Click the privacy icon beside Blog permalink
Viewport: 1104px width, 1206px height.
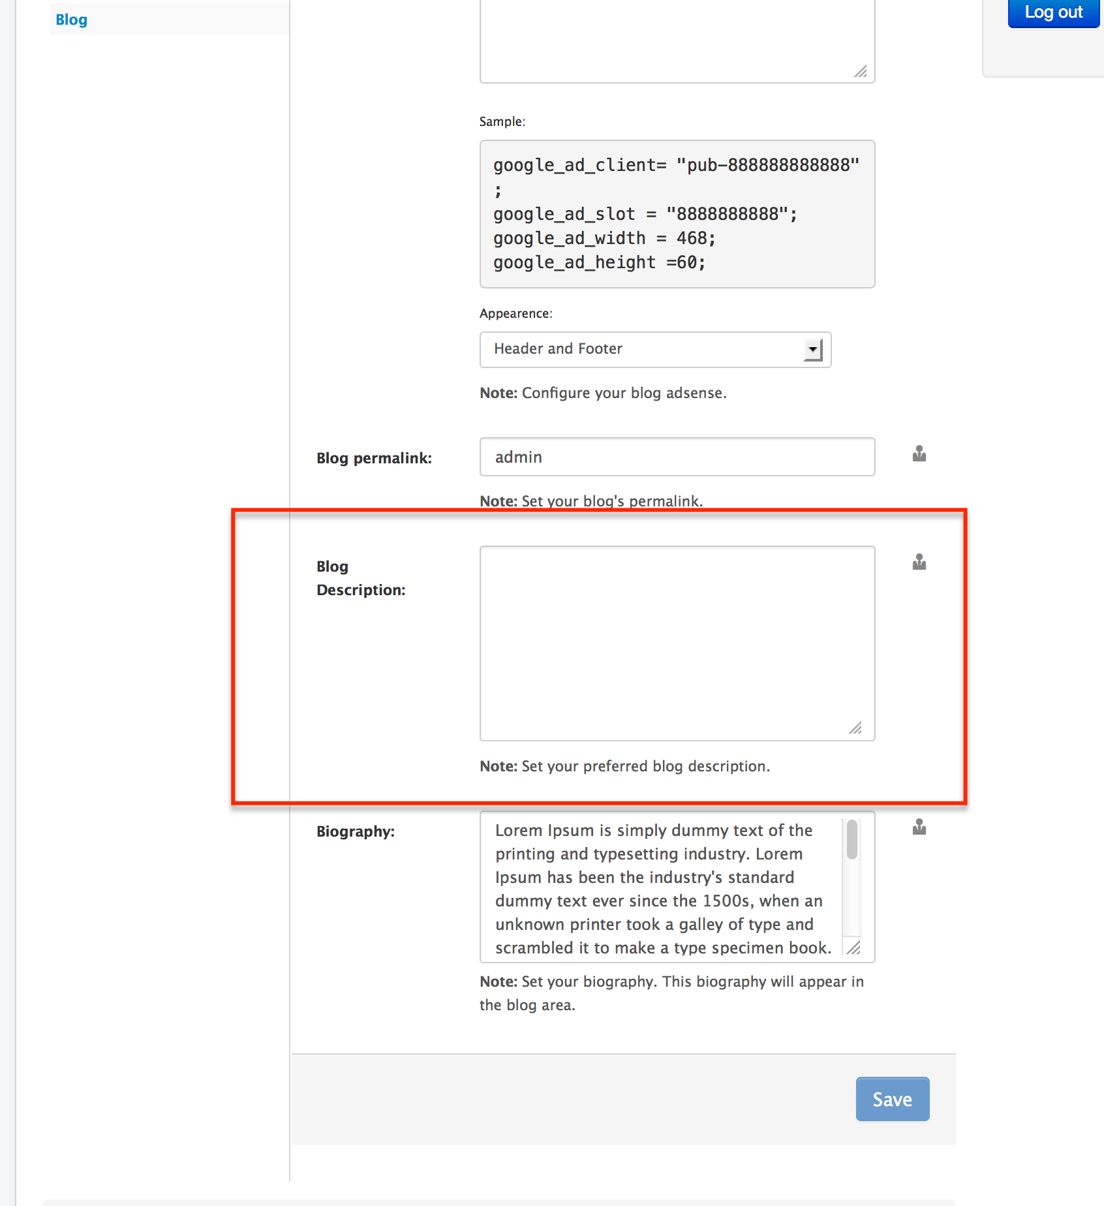(919, 454)
